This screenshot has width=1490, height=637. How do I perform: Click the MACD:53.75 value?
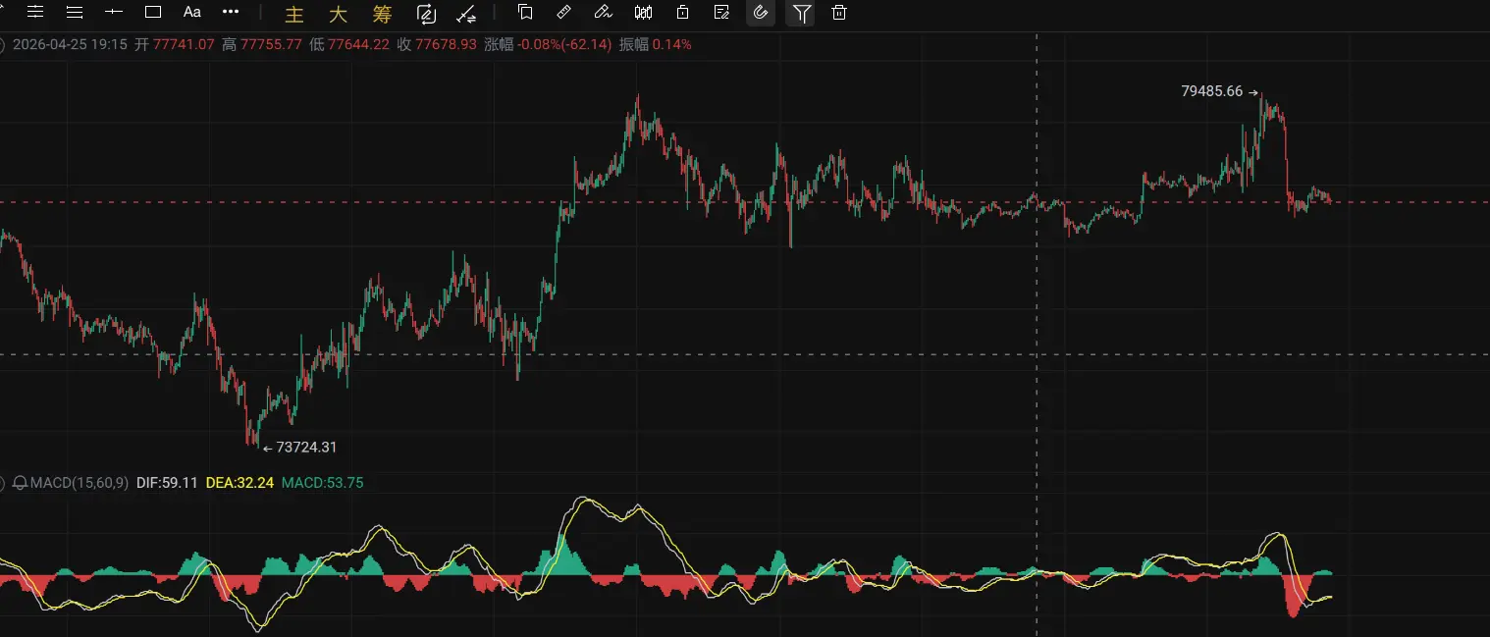tap(322, 483)
